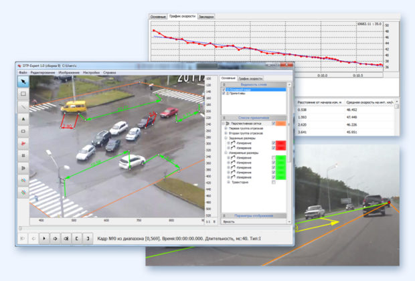Open Закладки tab in the back graph window
Screen dimensions: 415x281
pyautogui.click(x=206, y=17)
